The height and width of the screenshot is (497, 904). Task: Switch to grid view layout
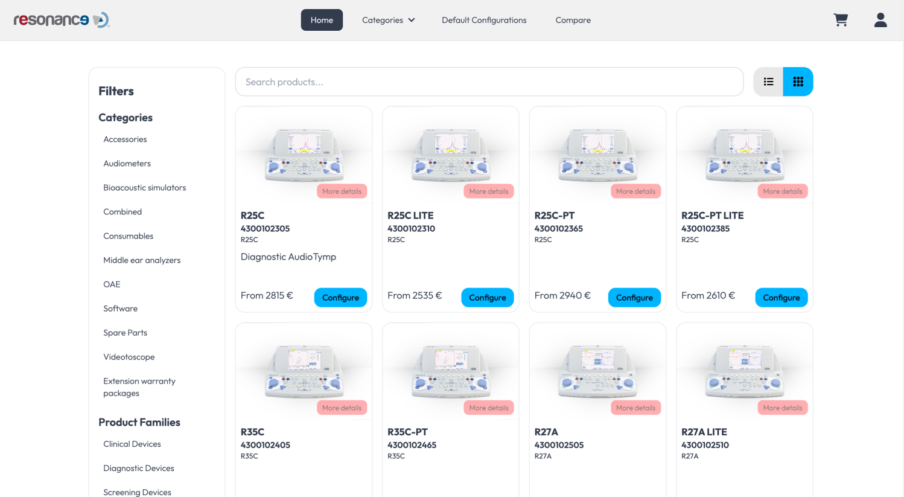798,82
